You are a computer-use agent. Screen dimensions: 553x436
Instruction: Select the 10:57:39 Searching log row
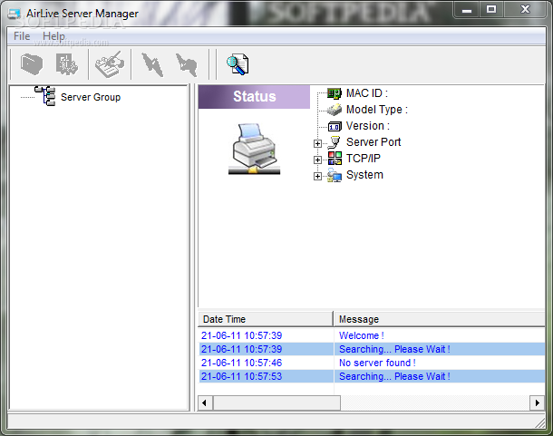372,349
